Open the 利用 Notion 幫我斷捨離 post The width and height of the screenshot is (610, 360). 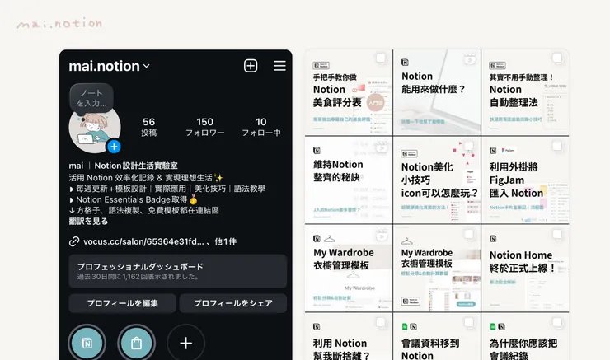pyautogui.click(x=349, y=337)
